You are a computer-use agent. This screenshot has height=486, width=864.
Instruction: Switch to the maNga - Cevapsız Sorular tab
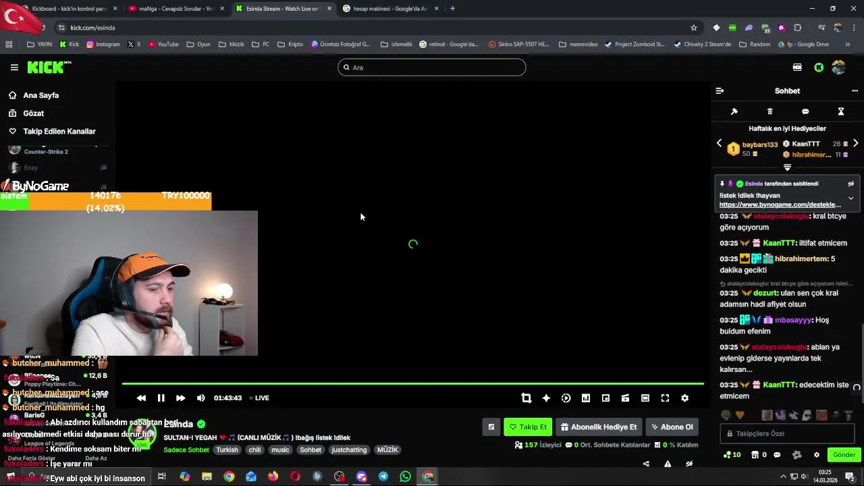(175, 9)
